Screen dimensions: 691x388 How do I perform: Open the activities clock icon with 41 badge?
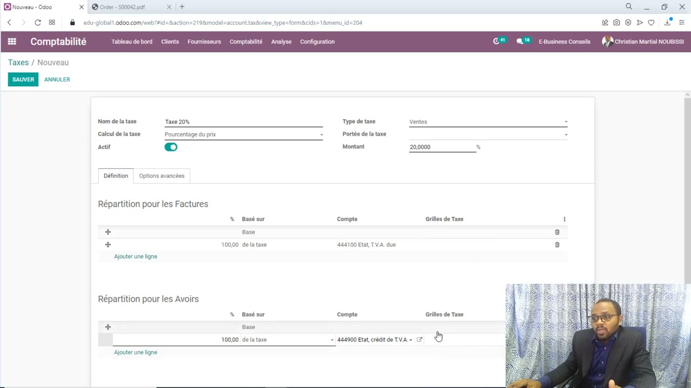499,41
